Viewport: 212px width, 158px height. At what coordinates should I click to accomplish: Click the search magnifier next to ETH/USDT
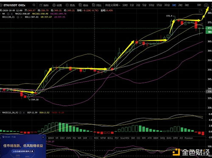[x=34, y=5]
